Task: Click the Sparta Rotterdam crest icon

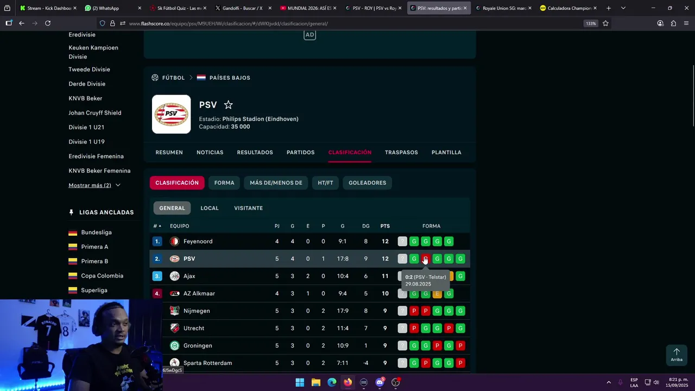Action: click(174, 363)
